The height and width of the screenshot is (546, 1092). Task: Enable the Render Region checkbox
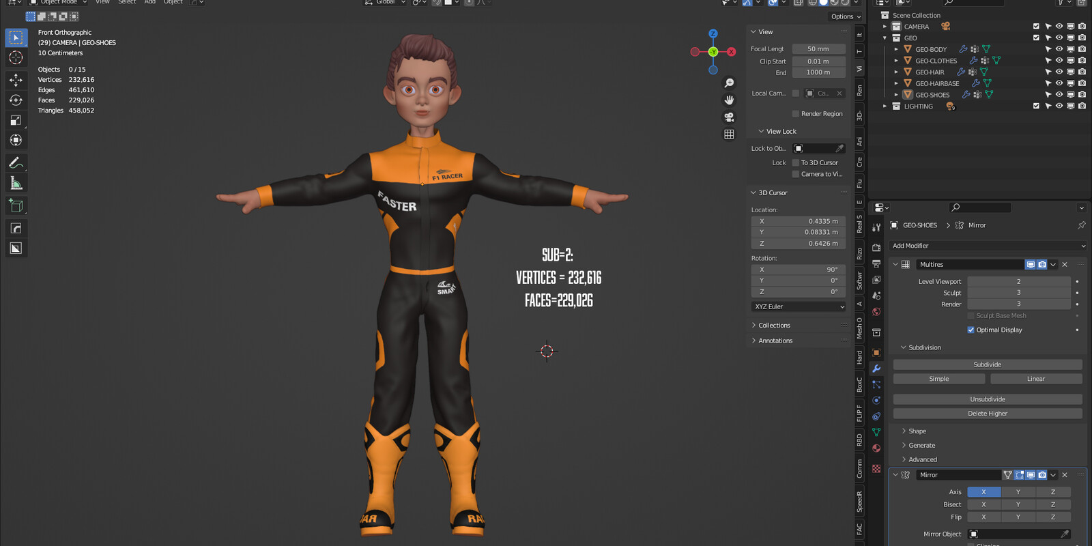[x=795, y=114]
